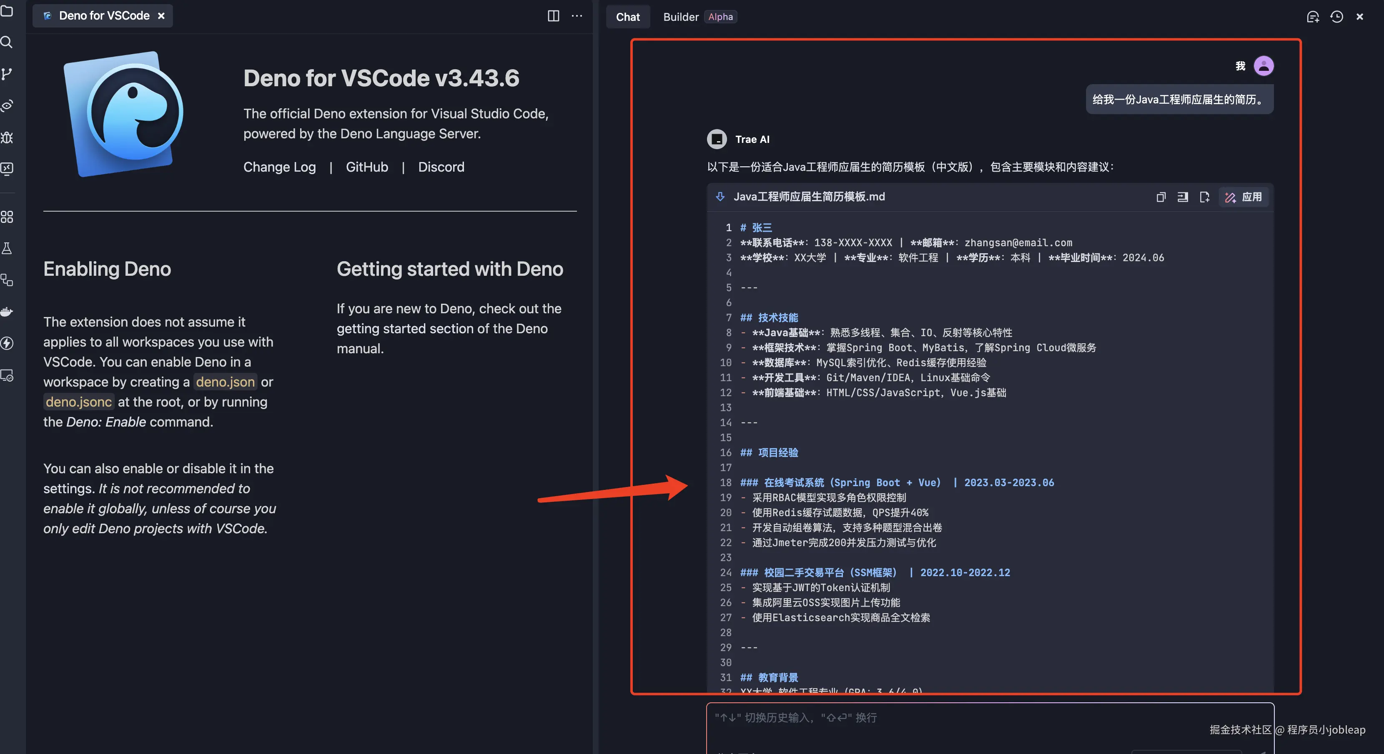Start a new chat session
Image resolution: width=1384 pixels, height=754 pixels.
pyautogui.click(x=1313, y=17)
